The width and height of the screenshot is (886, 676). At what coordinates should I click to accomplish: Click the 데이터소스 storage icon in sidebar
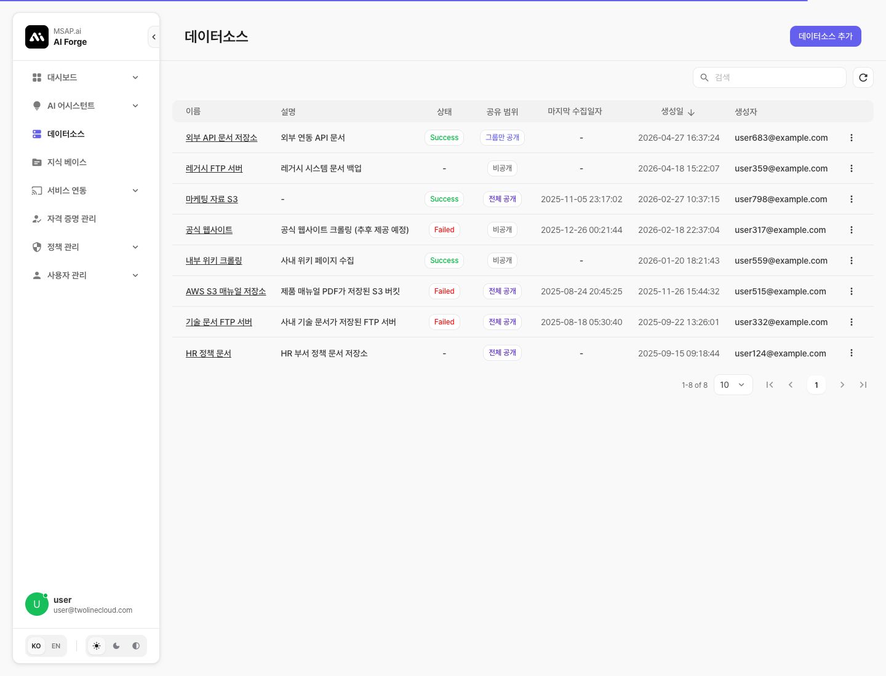pyautogui.click(x=37, y=134)
